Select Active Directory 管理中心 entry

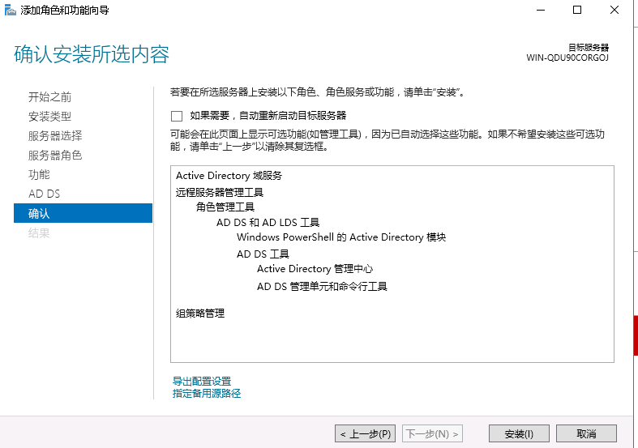coord(315,269)
